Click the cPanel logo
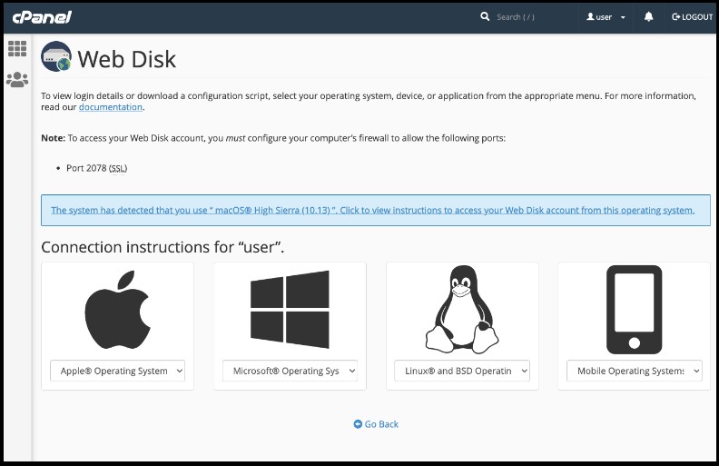The width and height of the screenshot is (719, 466). [42, 17]
